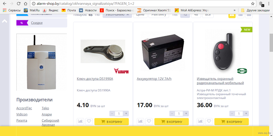This screenshot has width=273, height=136.
Task: Add DS1990A key to compare chart icon
Action: pyautogui.click(x=80, y=121)
